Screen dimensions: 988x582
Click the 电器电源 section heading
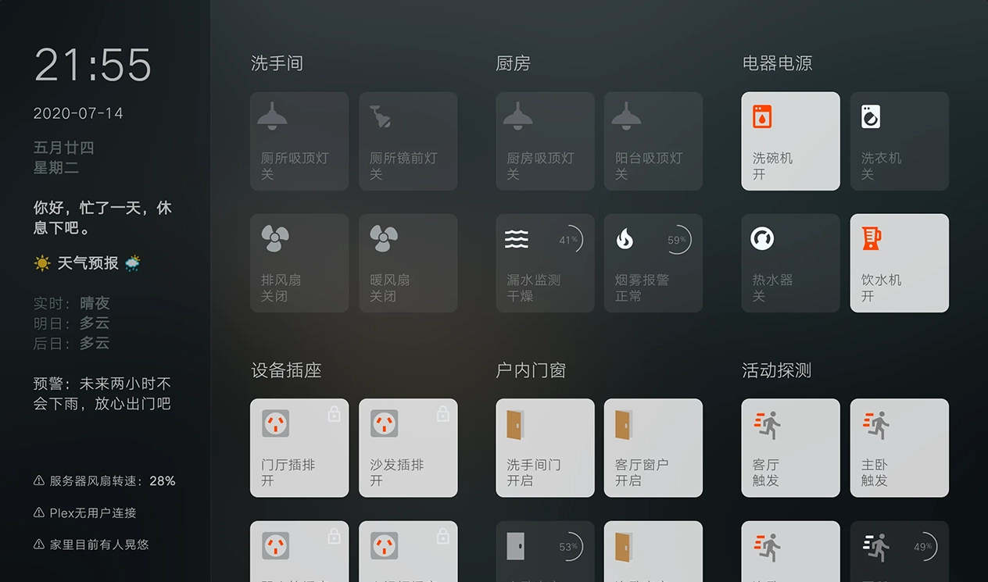pos(778,63)
